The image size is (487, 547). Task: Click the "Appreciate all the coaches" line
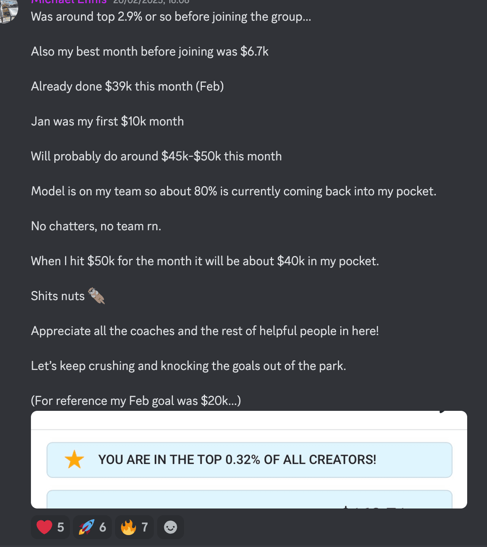pos(205,331)
